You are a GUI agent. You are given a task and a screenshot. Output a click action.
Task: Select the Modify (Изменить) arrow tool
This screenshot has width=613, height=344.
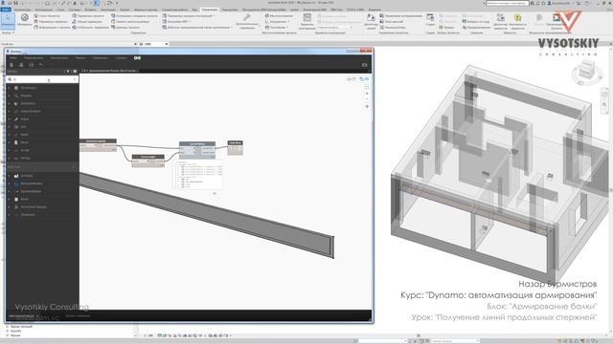pyautogui.click(x=8, y=21)
